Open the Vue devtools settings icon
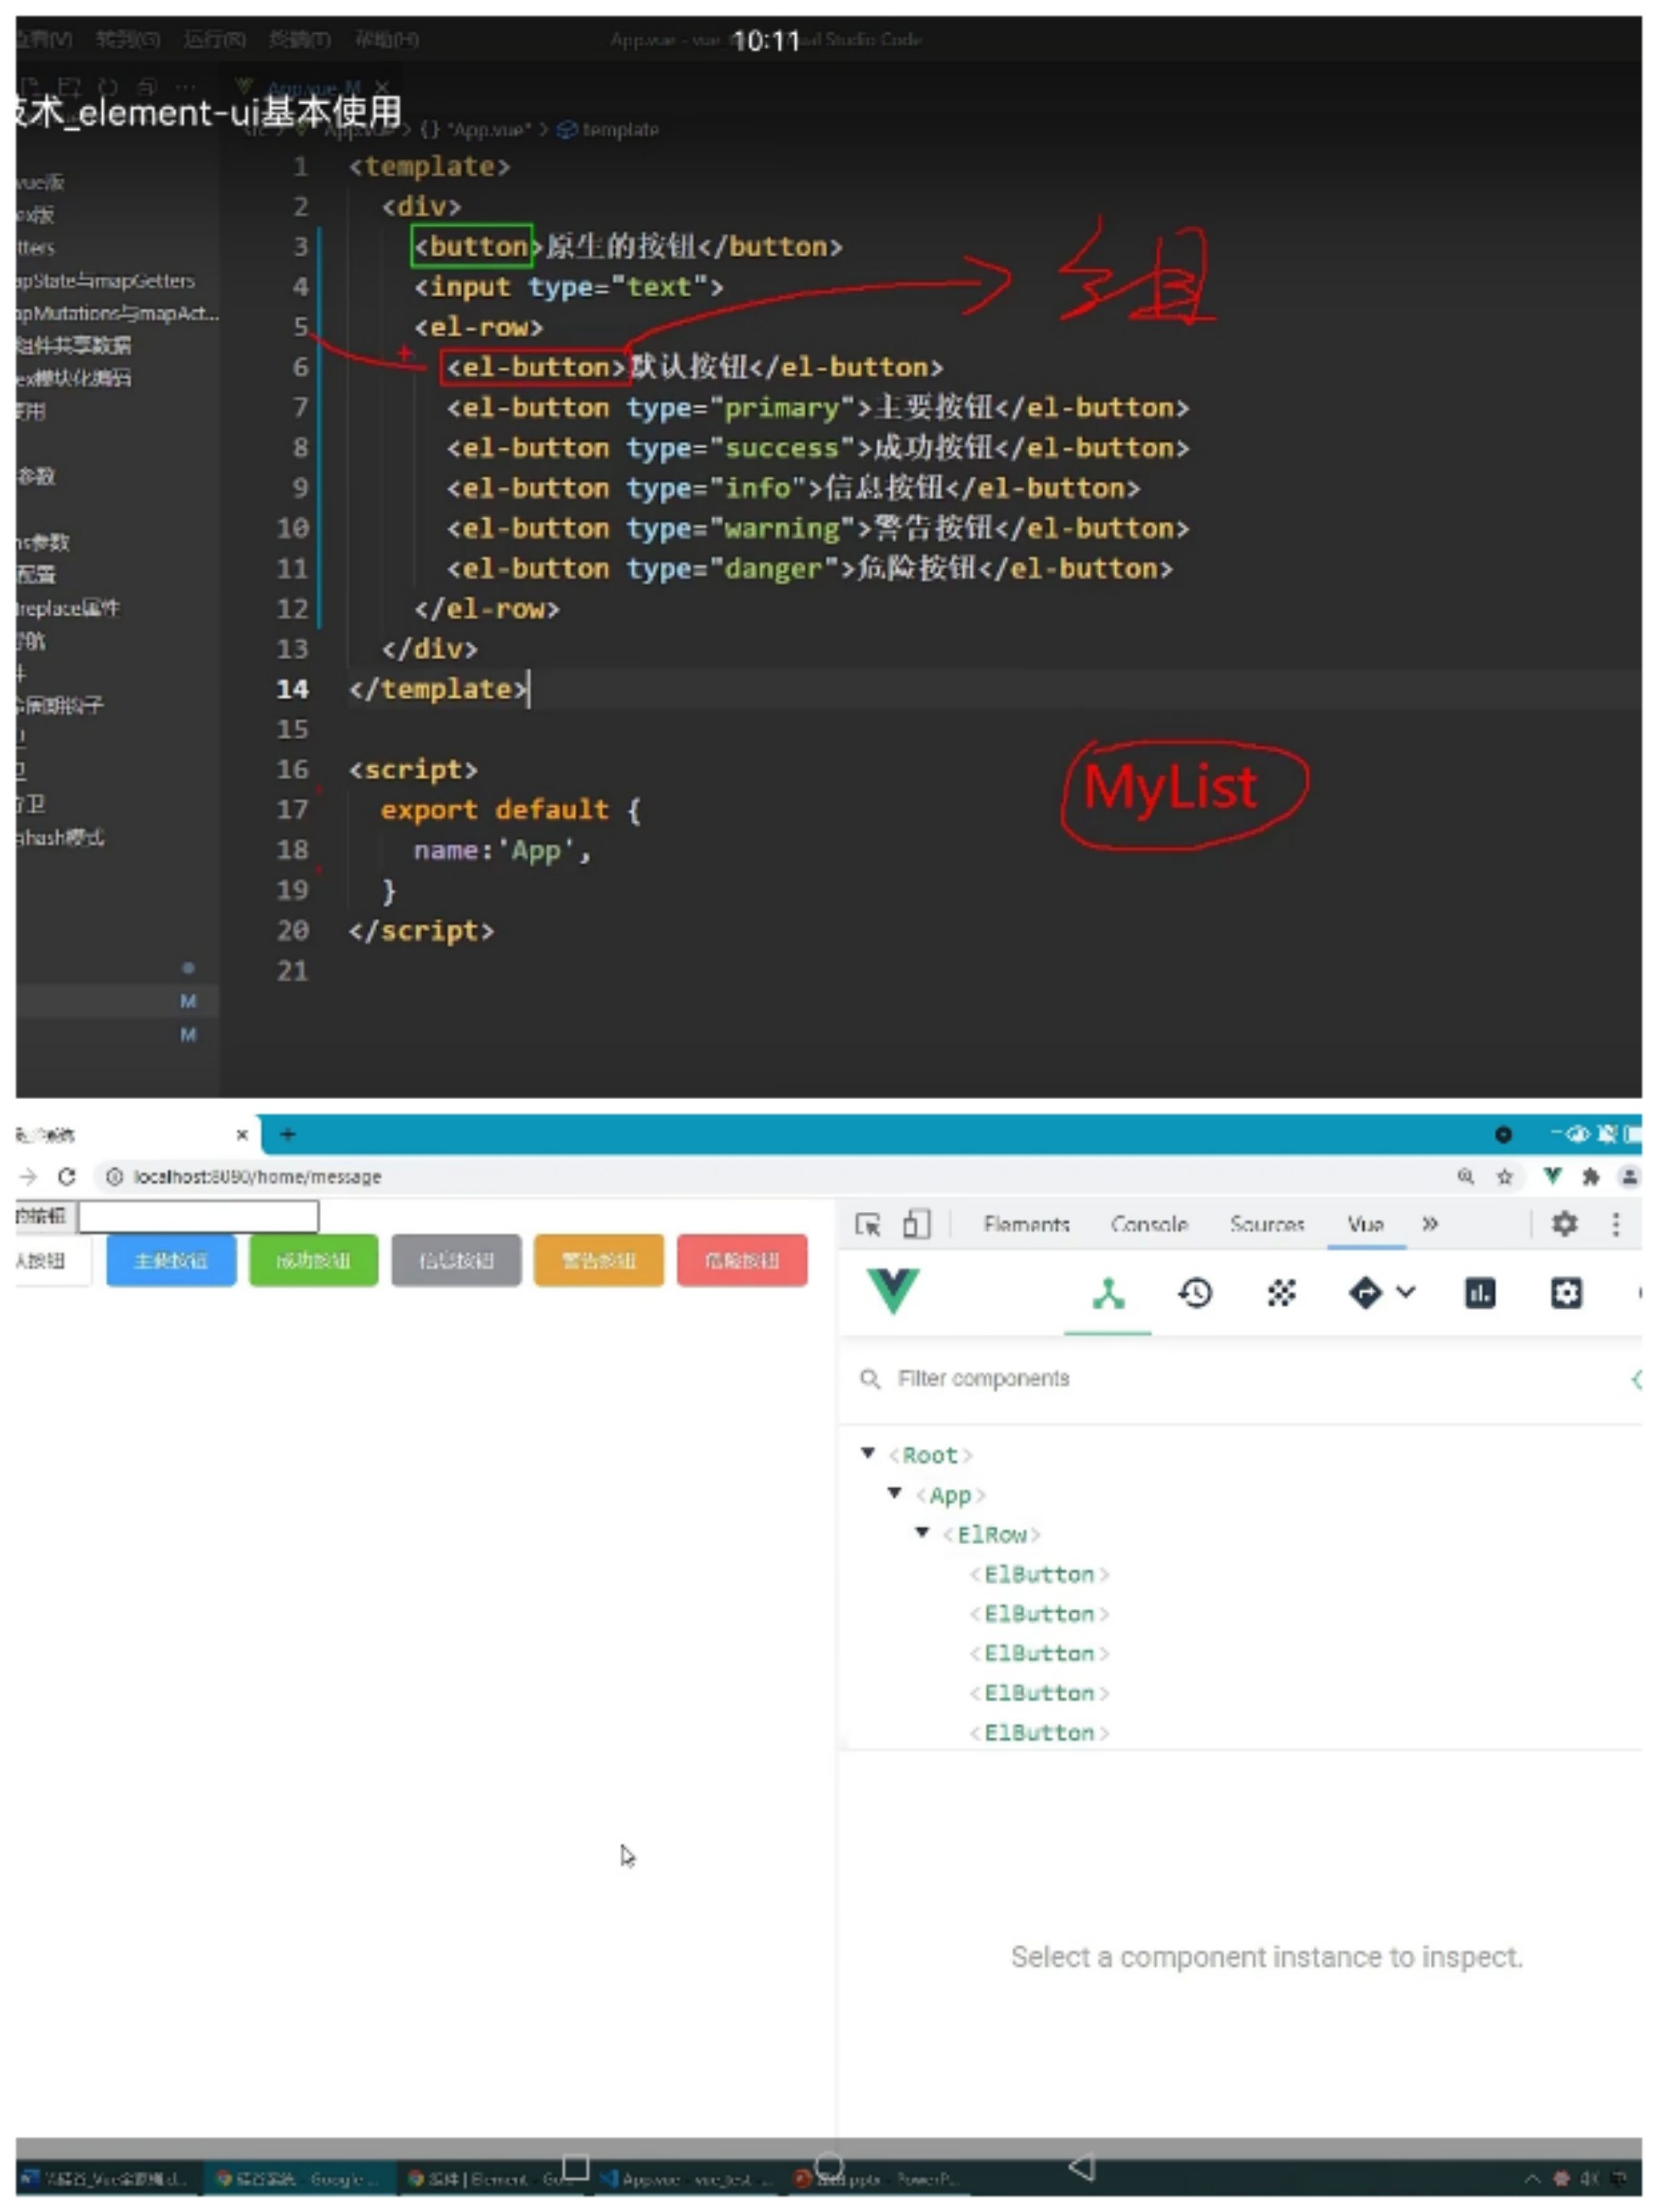This screenshot has width=1658, height=2212. [x=1566, y=1294]
